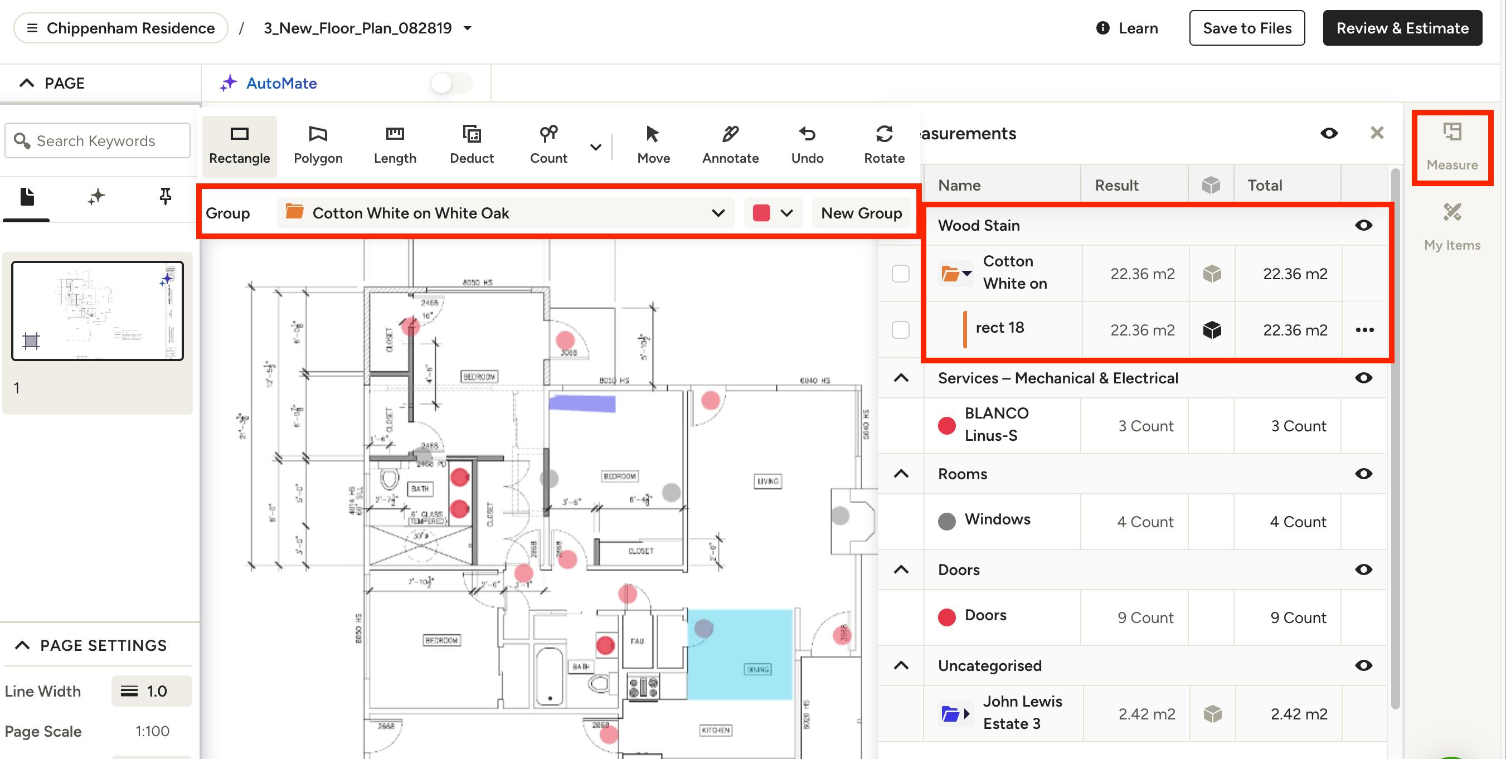The image size is (1506, 759).
Task: Open the more options menu for rect 18
Action: [x=1364, y=330]
